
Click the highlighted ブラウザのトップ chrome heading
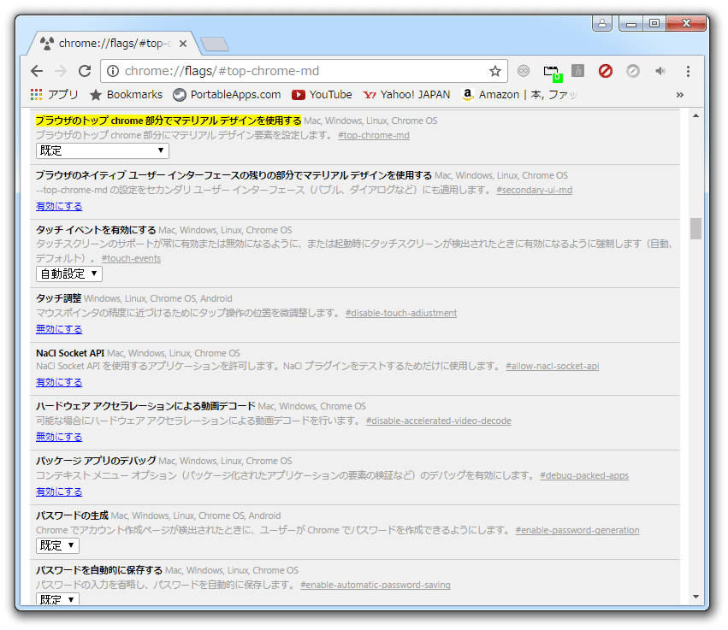(x=169, y=121)
